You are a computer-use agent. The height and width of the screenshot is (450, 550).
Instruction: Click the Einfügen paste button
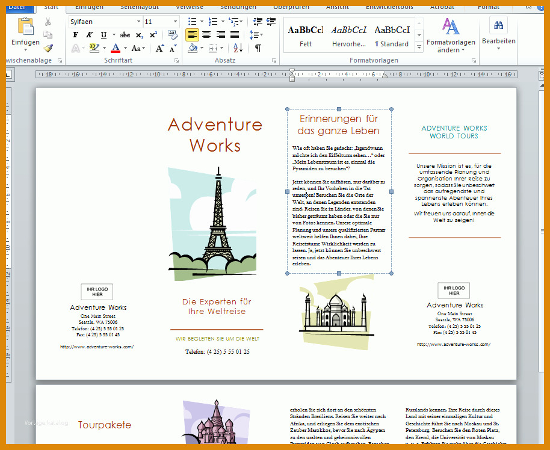coord(26,34)
